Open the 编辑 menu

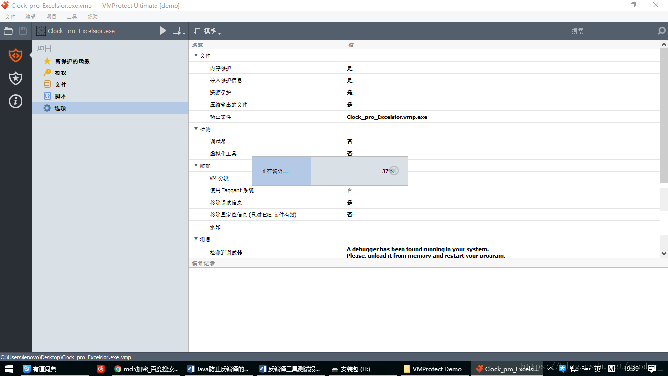point(31,17)
